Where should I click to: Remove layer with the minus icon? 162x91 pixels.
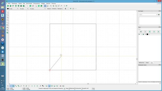154,32
